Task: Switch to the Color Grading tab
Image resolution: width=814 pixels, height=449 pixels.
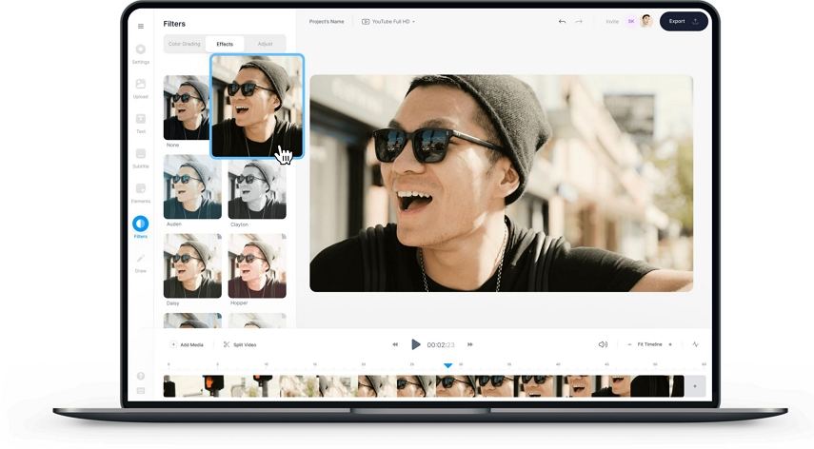Action: [x=185, y=44]
